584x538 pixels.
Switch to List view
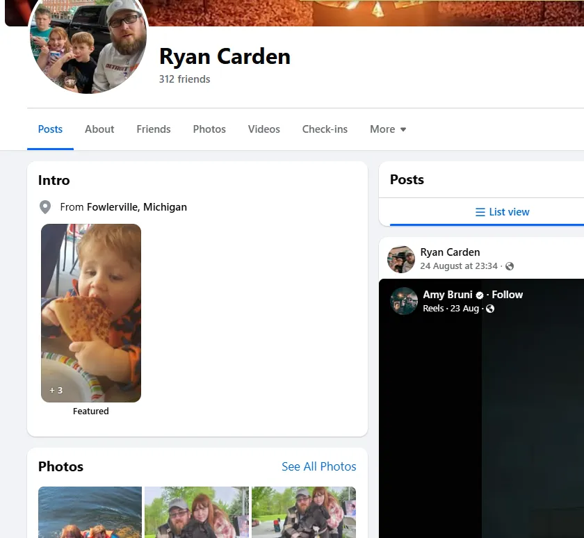tap(502, 212)
